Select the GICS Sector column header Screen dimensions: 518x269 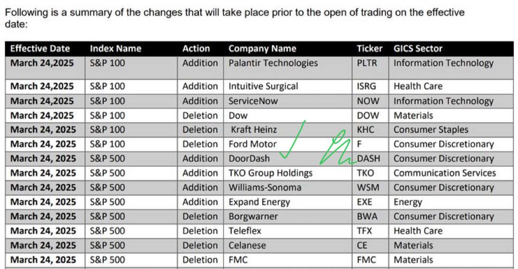pyautogui.click(x=418, y=49)
